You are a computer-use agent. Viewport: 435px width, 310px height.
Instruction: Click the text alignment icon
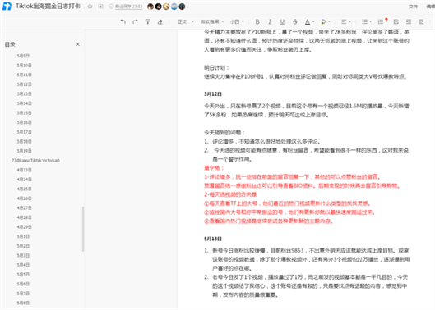click(x=344, y=21)
